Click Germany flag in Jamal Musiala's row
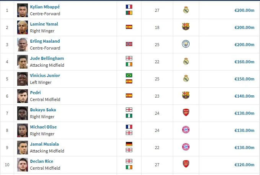This screenshot has height=175, width=260. pyautogui.click(x=129, y=144)
